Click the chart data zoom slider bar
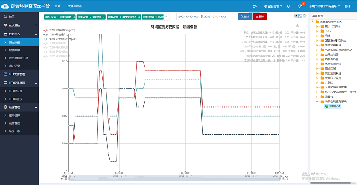 pos(174,178)
